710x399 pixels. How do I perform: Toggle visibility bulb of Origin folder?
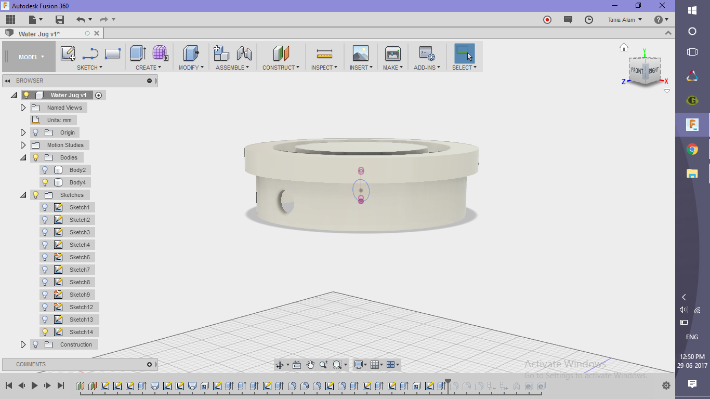pyautogui.click(x=35, y=132)
